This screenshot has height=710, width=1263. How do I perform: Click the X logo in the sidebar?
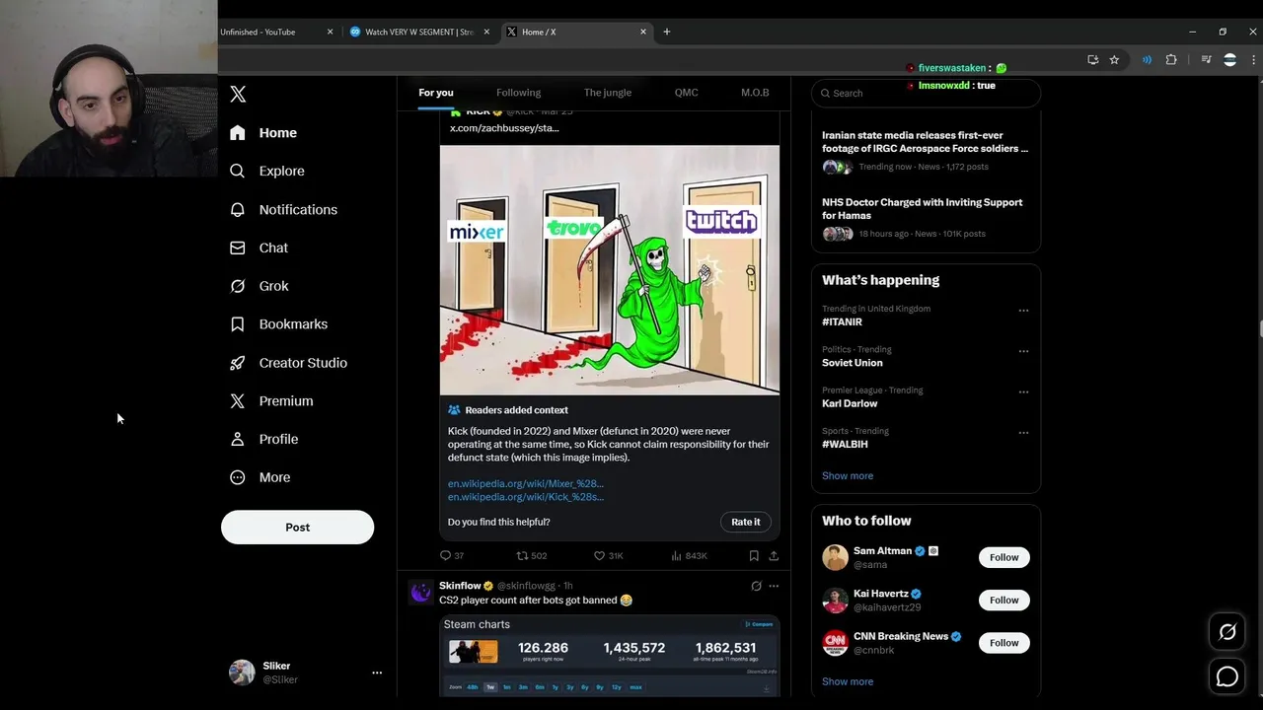[x=238, y=94]
